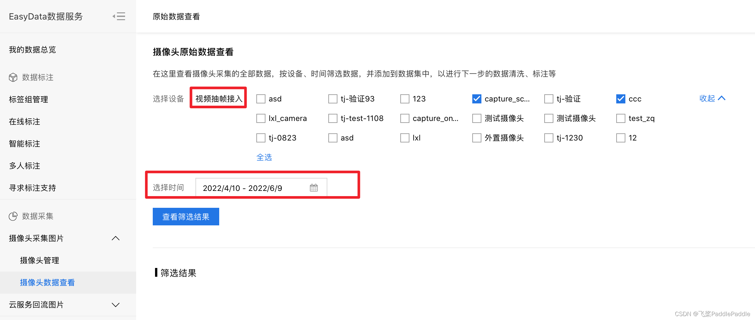Click the 筛选结果 heading
The width and height of the screenshot is (755, 320).
(x=178, y=273)
